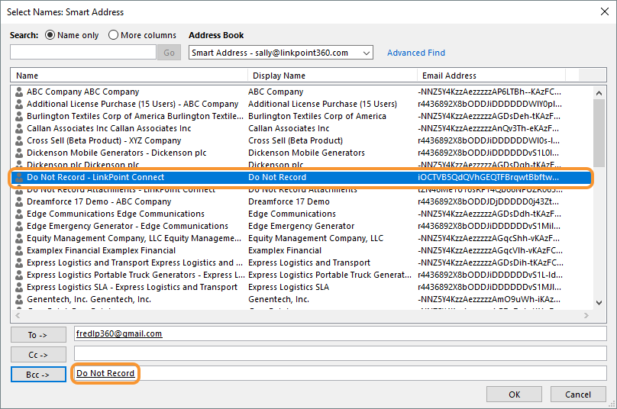This screenshot has width=617, height=409.
Task: Click the empty Cc recipients field
Action: point(341,353)
